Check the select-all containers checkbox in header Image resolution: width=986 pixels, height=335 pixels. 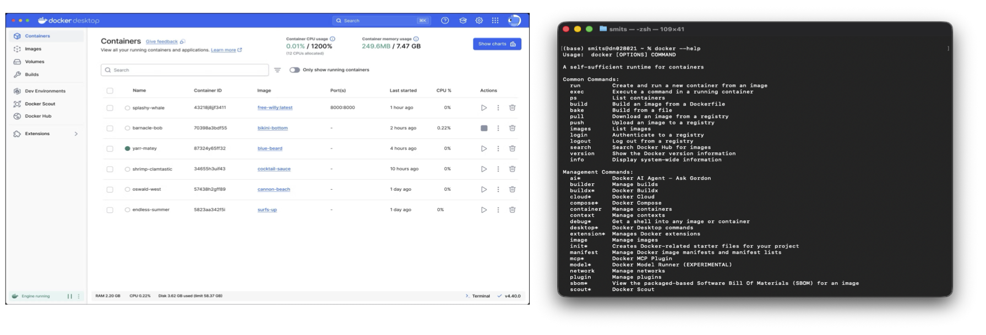[x=110, y=91]
